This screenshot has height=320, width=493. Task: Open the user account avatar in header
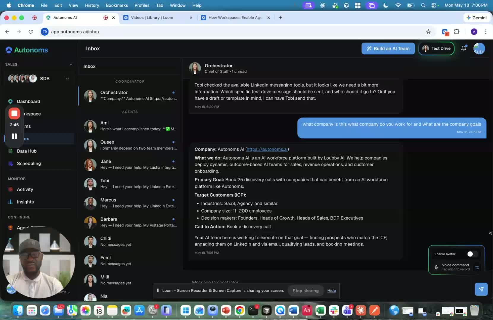click(x=479, y=48)
